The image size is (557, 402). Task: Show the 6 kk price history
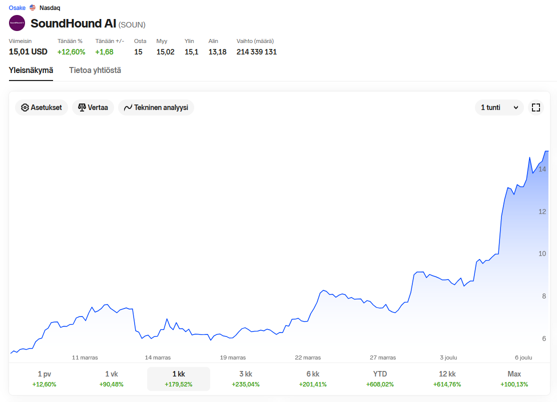click(312, 378)
